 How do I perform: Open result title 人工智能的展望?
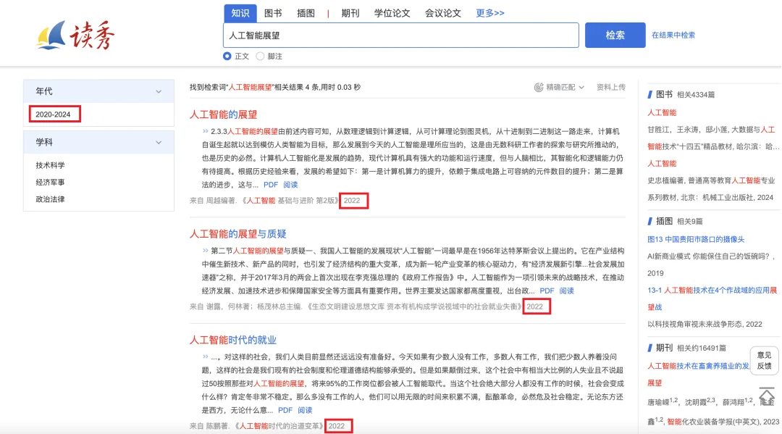point(223,114)
